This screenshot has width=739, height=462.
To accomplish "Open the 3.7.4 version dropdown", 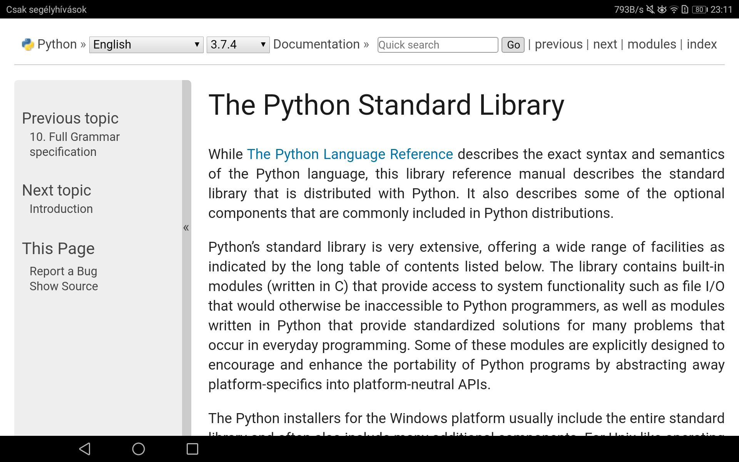I will [x=238, y=45].
